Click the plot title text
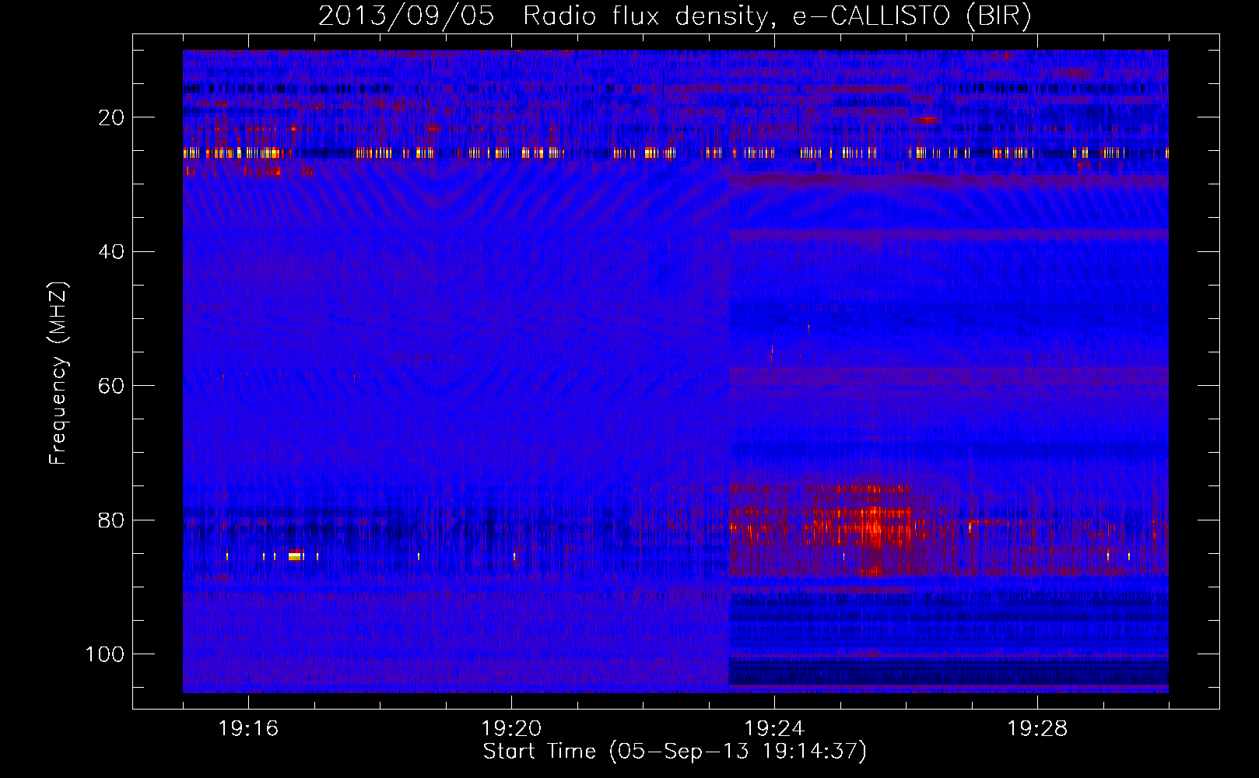 [675, 16]
